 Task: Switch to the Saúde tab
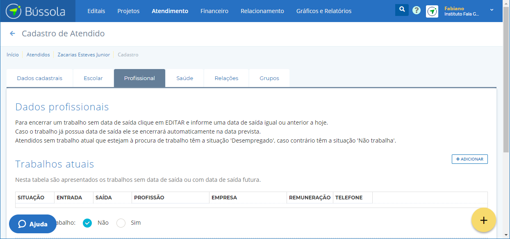184,78
